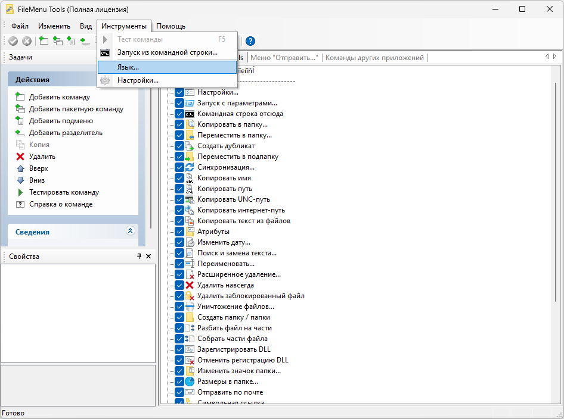Click the add separator toolbar icon

pos(85,41)
